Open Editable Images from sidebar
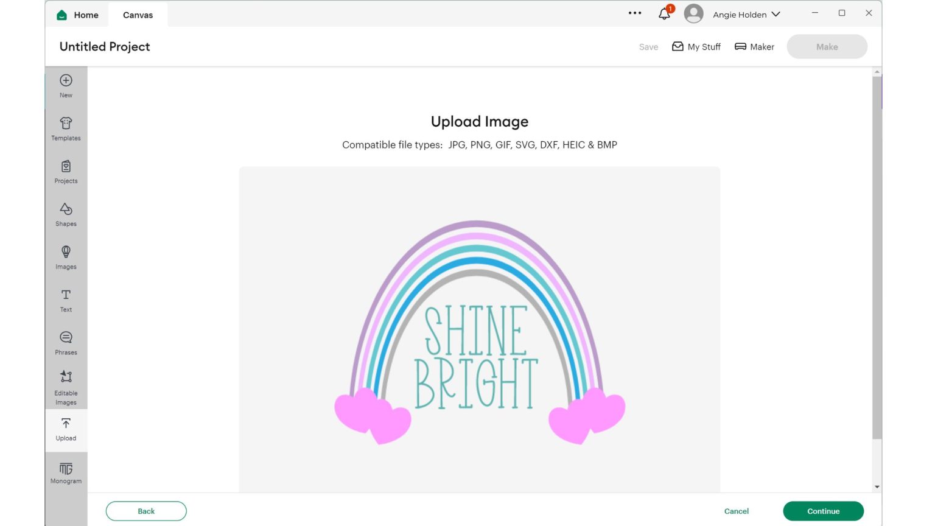935x526 pixels. coord(66,387)
